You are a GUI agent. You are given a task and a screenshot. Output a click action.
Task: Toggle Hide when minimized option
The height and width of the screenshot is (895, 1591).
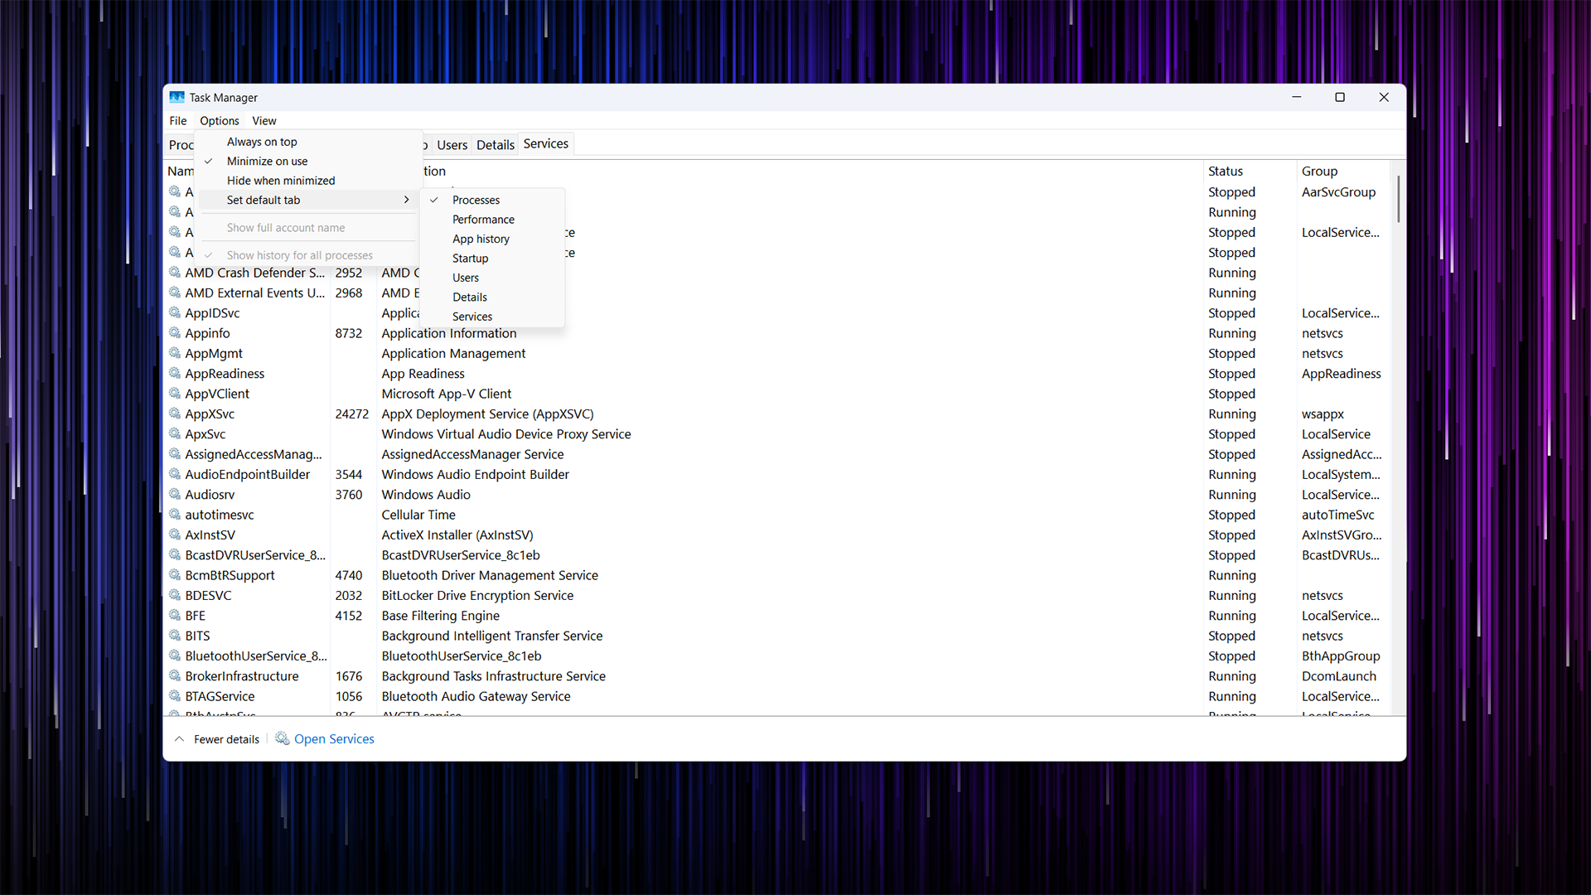coord(307,181)
